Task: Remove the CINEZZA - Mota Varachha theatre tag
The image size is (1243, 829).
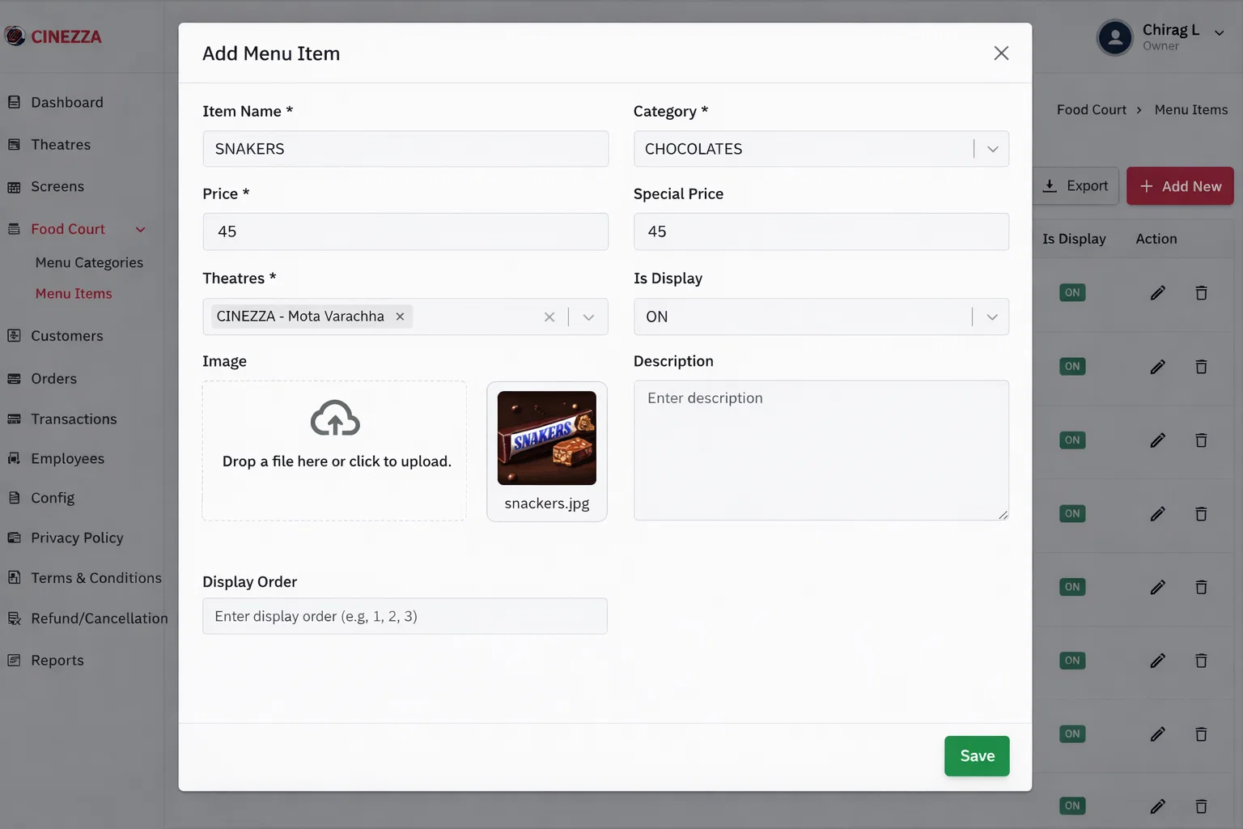Action: (x=400, y=317)
